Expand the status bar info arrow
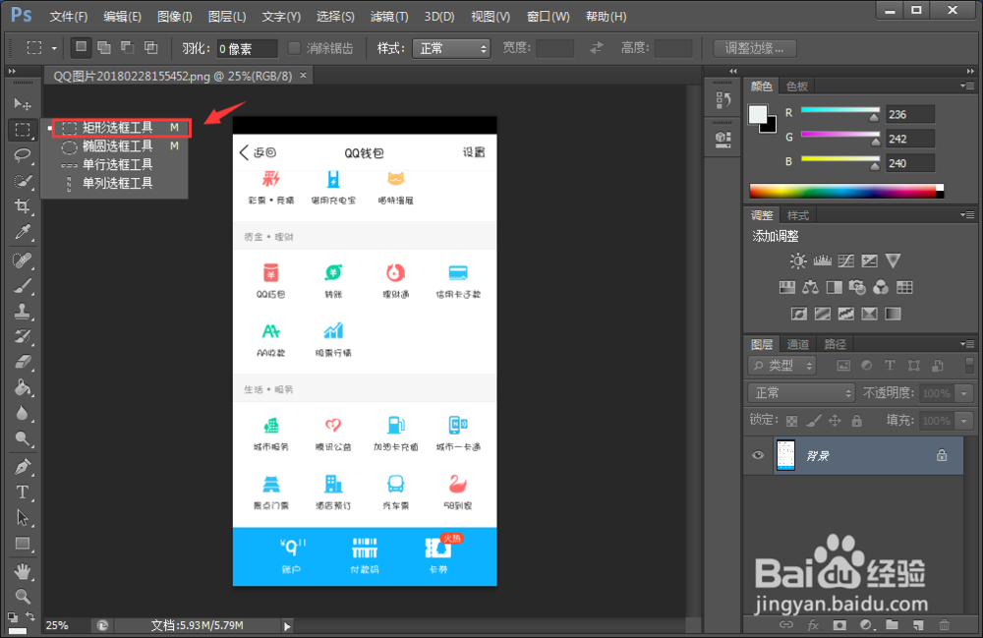 point(287,625)
